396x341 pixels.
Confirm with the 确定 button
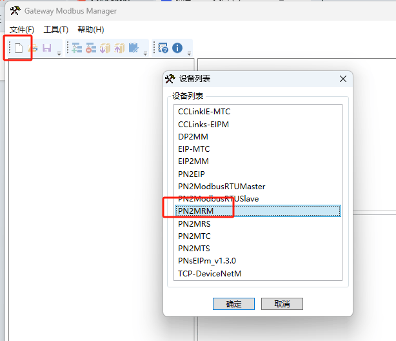(x=233, y=304)
